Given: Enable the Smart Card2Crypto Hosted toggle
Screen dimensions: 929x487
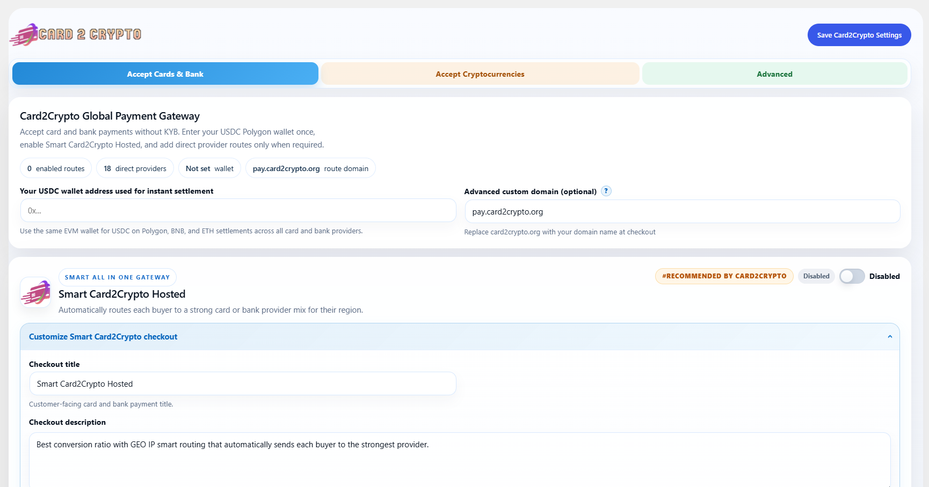Looking at the screenshot, I should coord(852,276).
